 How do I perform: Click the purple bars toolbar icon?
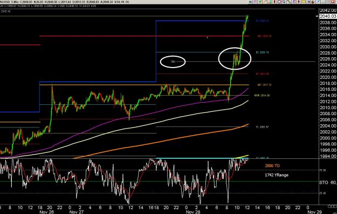(x=294, y=2)
